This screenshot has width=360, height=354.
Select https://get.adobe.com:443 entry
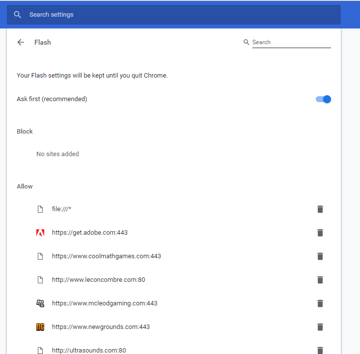click(x=90, y=233)
